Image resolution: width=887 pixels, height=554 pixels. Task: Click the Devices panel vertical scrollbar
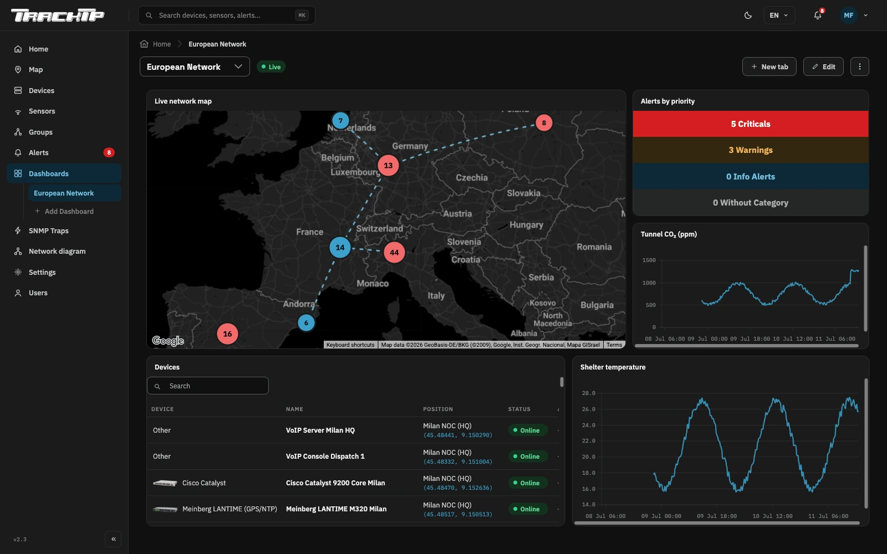coord(562,382)
